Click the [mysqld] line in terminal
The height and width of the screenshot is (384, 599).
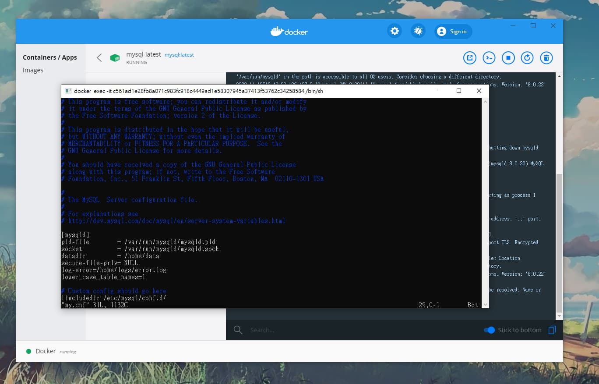[75, 235]
